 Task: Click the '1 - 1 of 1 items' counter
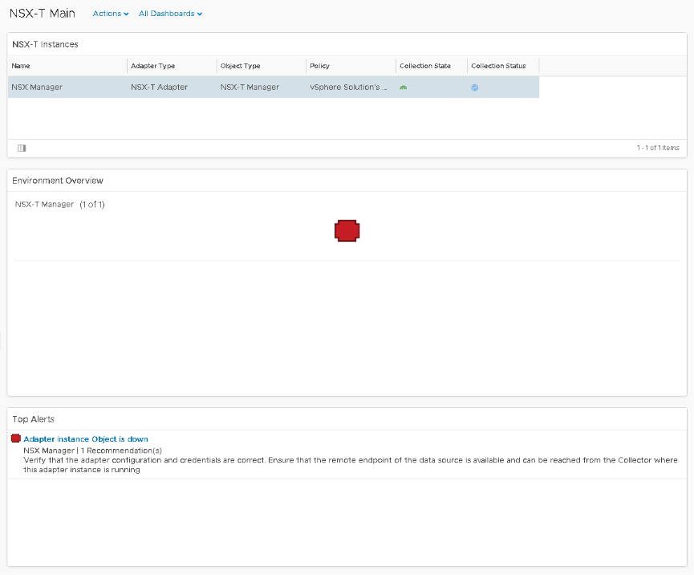(658, 148)
